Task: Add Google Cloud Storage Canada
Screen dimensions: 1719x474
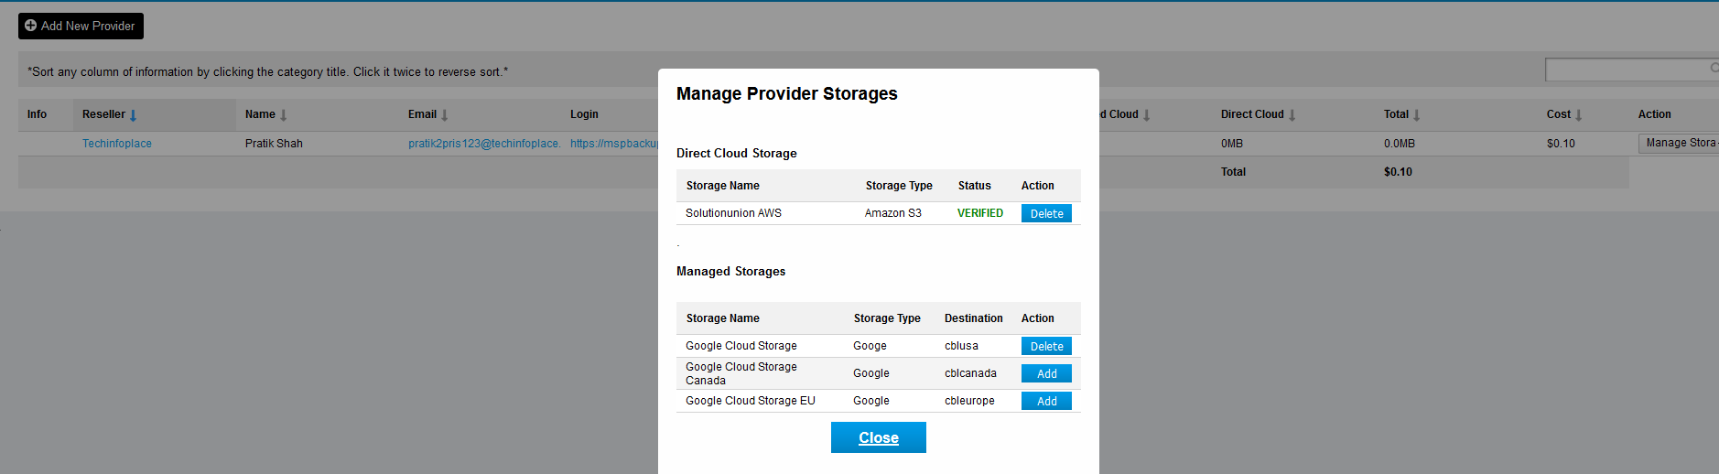Action: pos(1046,374)
